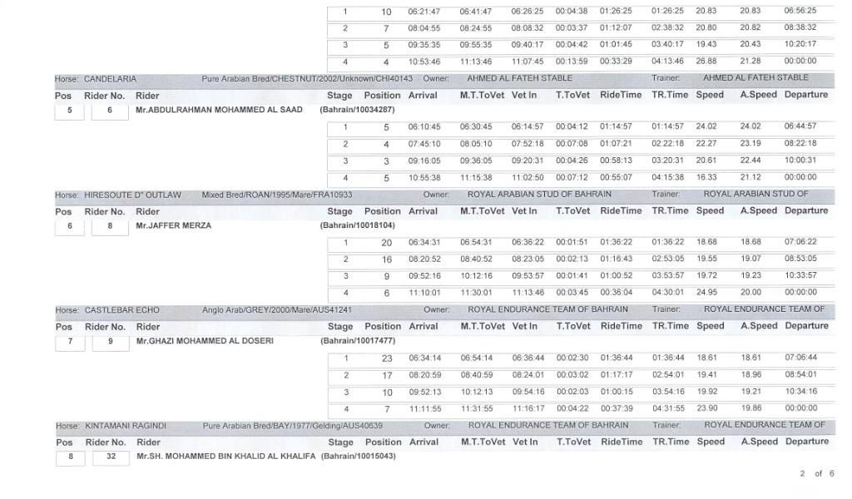The height and width of the screenshot is (499, 852).
Task: Click page indicator 2 of 6
Action: (817, 474)
